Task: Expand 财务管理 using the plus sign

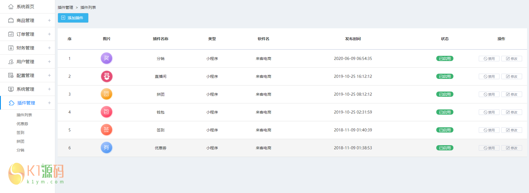Action: point(49,48)
